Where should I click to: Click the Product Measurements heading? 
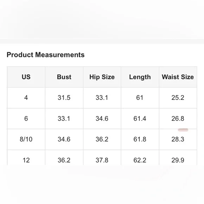pyautogui.click(x=45, y=55)
